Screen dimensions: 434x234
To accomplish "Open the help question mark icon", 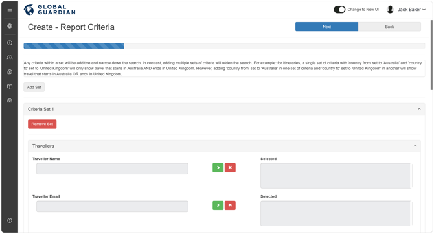I will tap(10, 220).
